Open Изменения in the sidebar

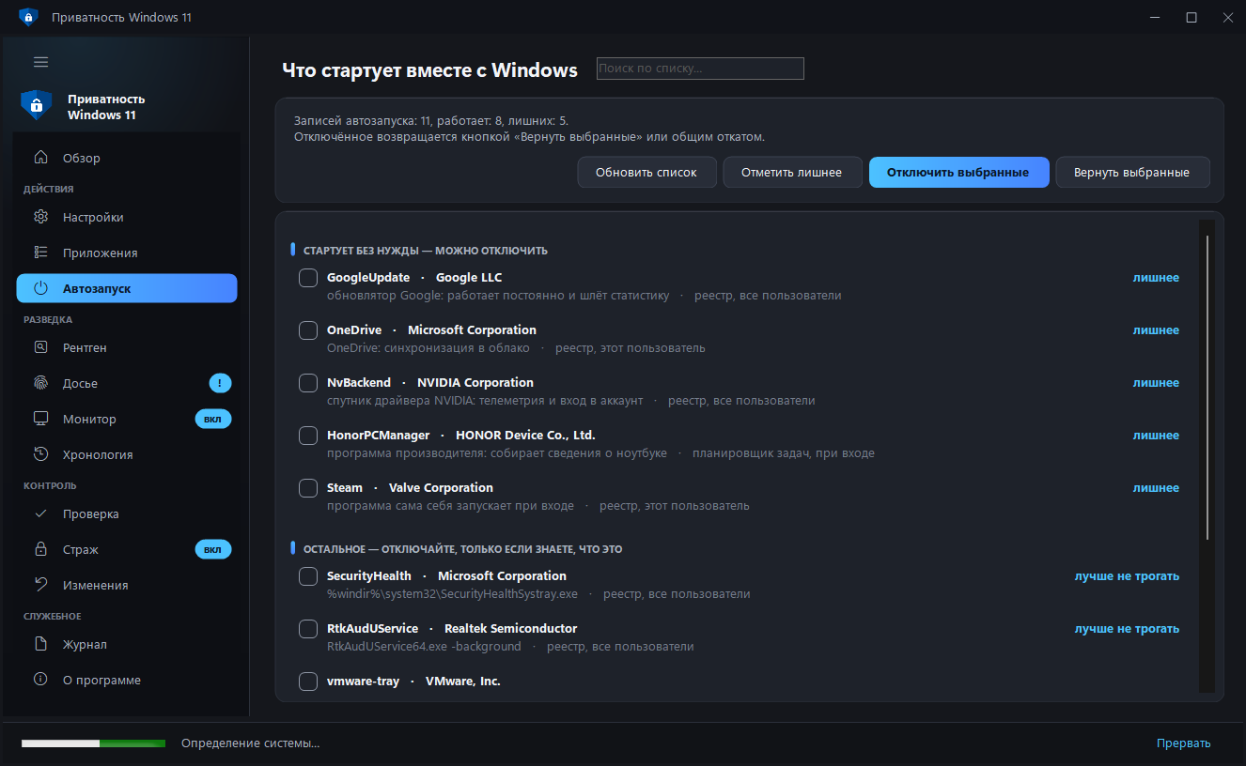tap(127, 585)
